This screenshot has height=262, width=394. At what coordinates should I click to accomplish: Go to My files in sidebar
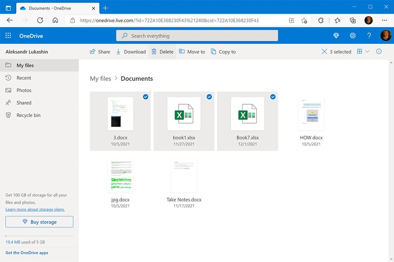[x=39, y=65]
